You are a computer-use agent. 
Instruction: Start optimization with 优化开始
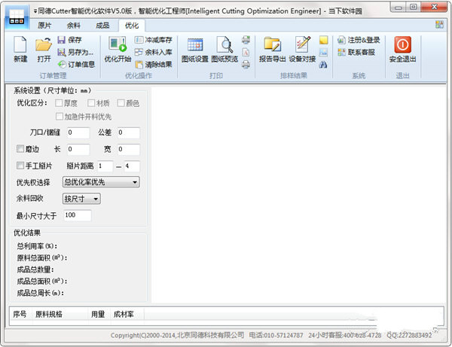118,49
